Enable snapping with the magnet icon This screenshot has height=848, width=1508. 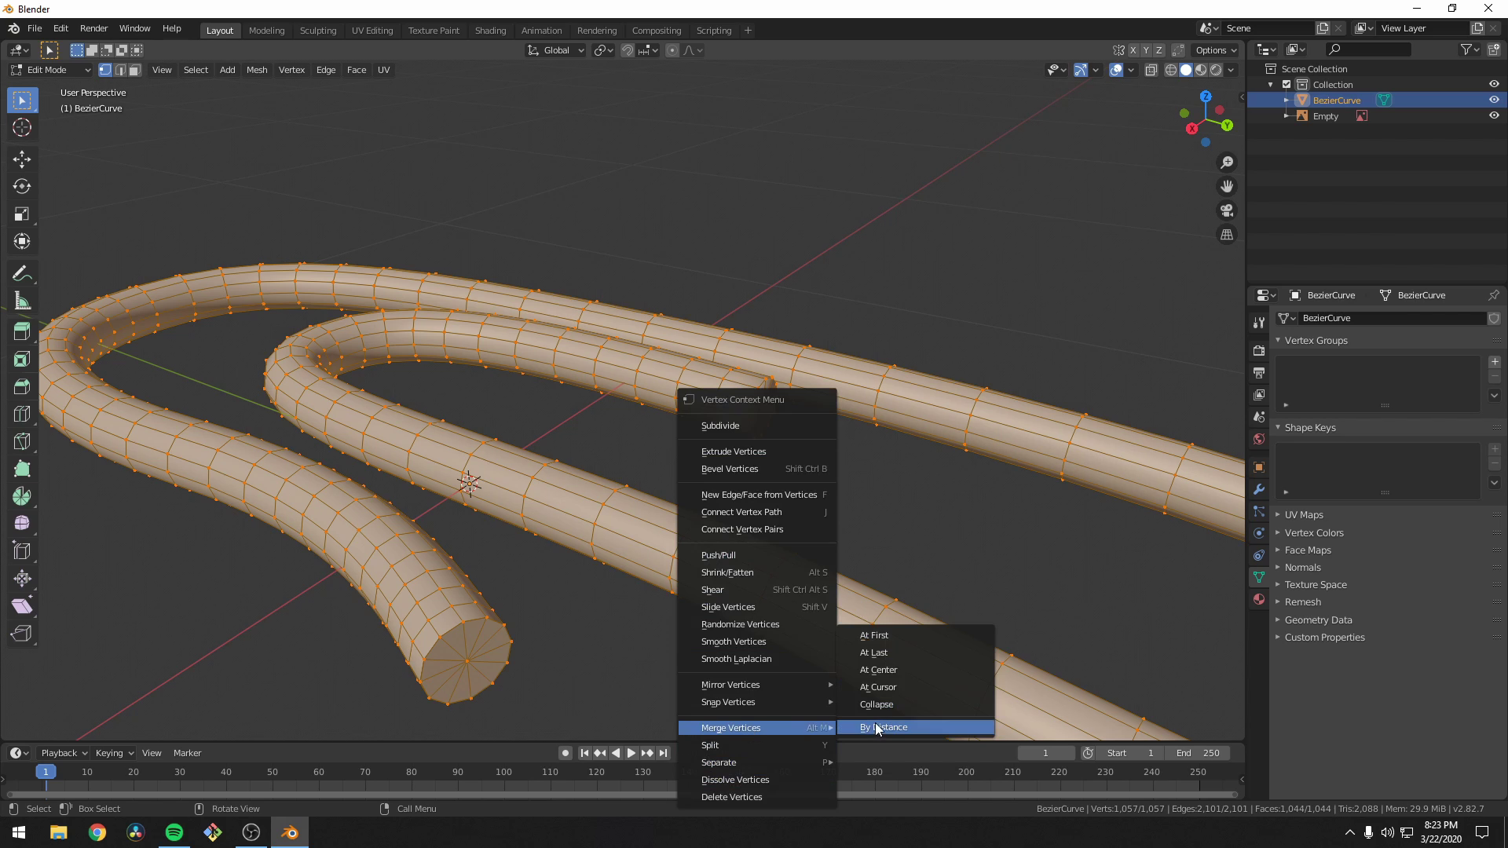[627, 49]
